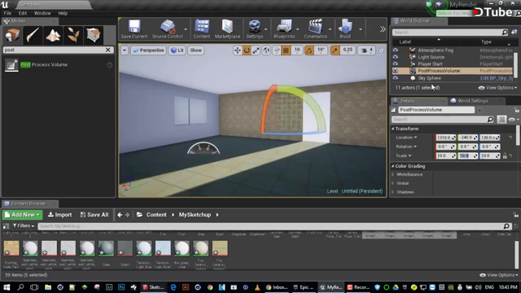Select the Foliage mode icon
This screenshot has width=521, height=293.
(x=73, y=35)
